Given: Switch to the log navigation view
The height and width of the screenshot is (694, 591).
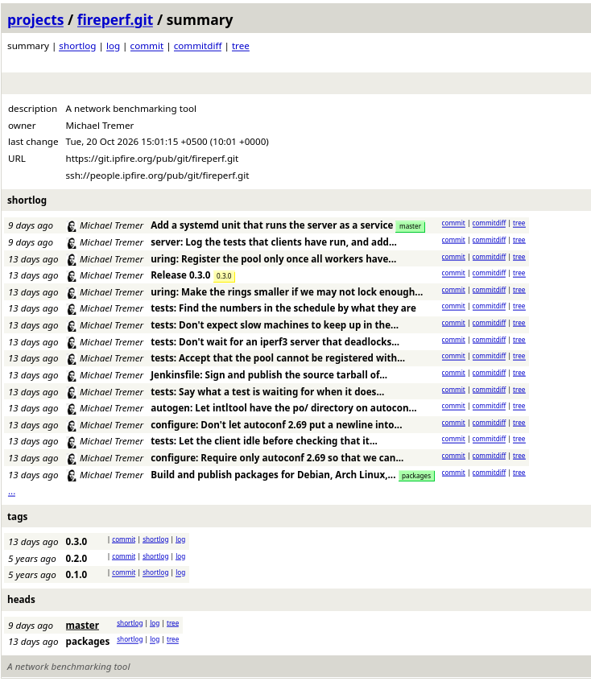Looking at the screenshot, I should click(113, 46).
